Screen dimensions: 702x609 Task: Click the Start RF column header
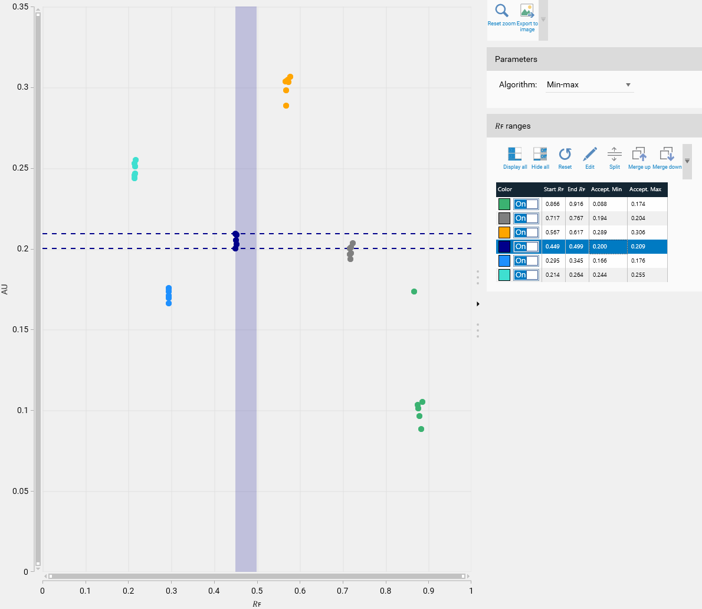coord(553,189)
